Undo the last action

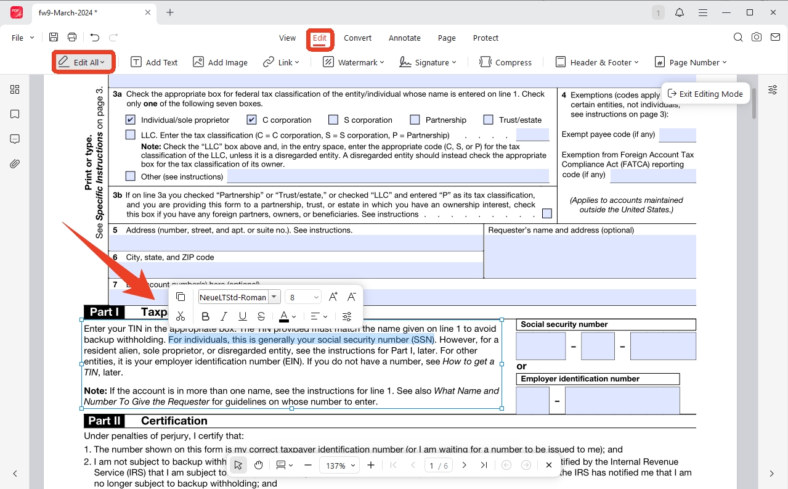click(x=94, y=38)
